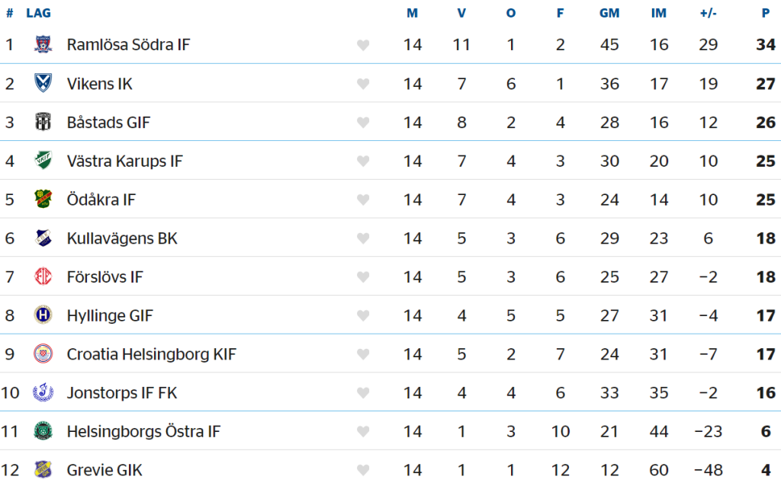Click the Vikens IK team name

[x=99, y=84]
